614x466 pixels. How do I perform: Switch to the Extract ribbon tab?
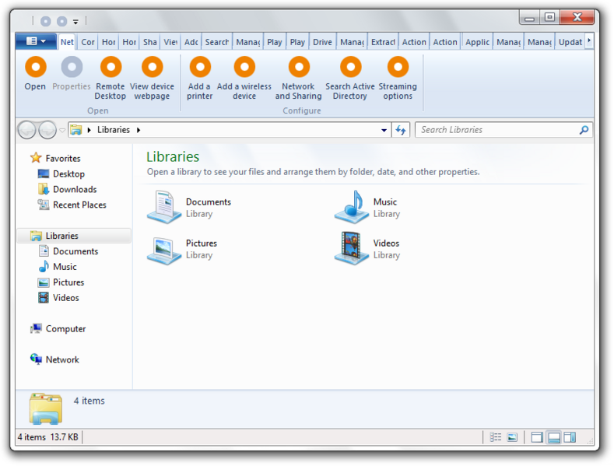pos(383,42)
